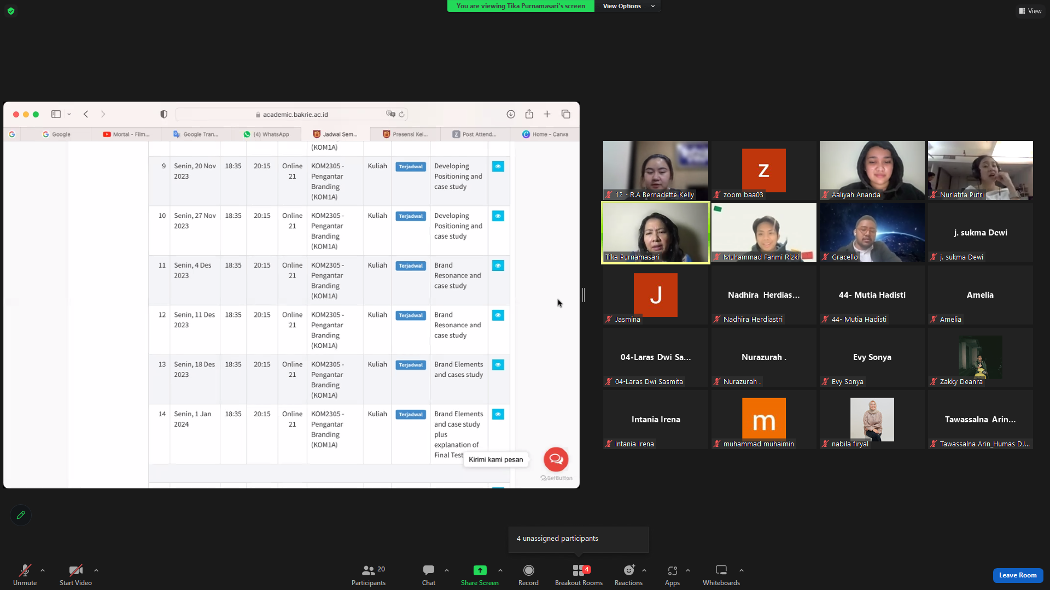Image resolution: width=1050 pixels, height=590 pixels.
Task: Open Safari downloads icon
Action: (511, 114)
